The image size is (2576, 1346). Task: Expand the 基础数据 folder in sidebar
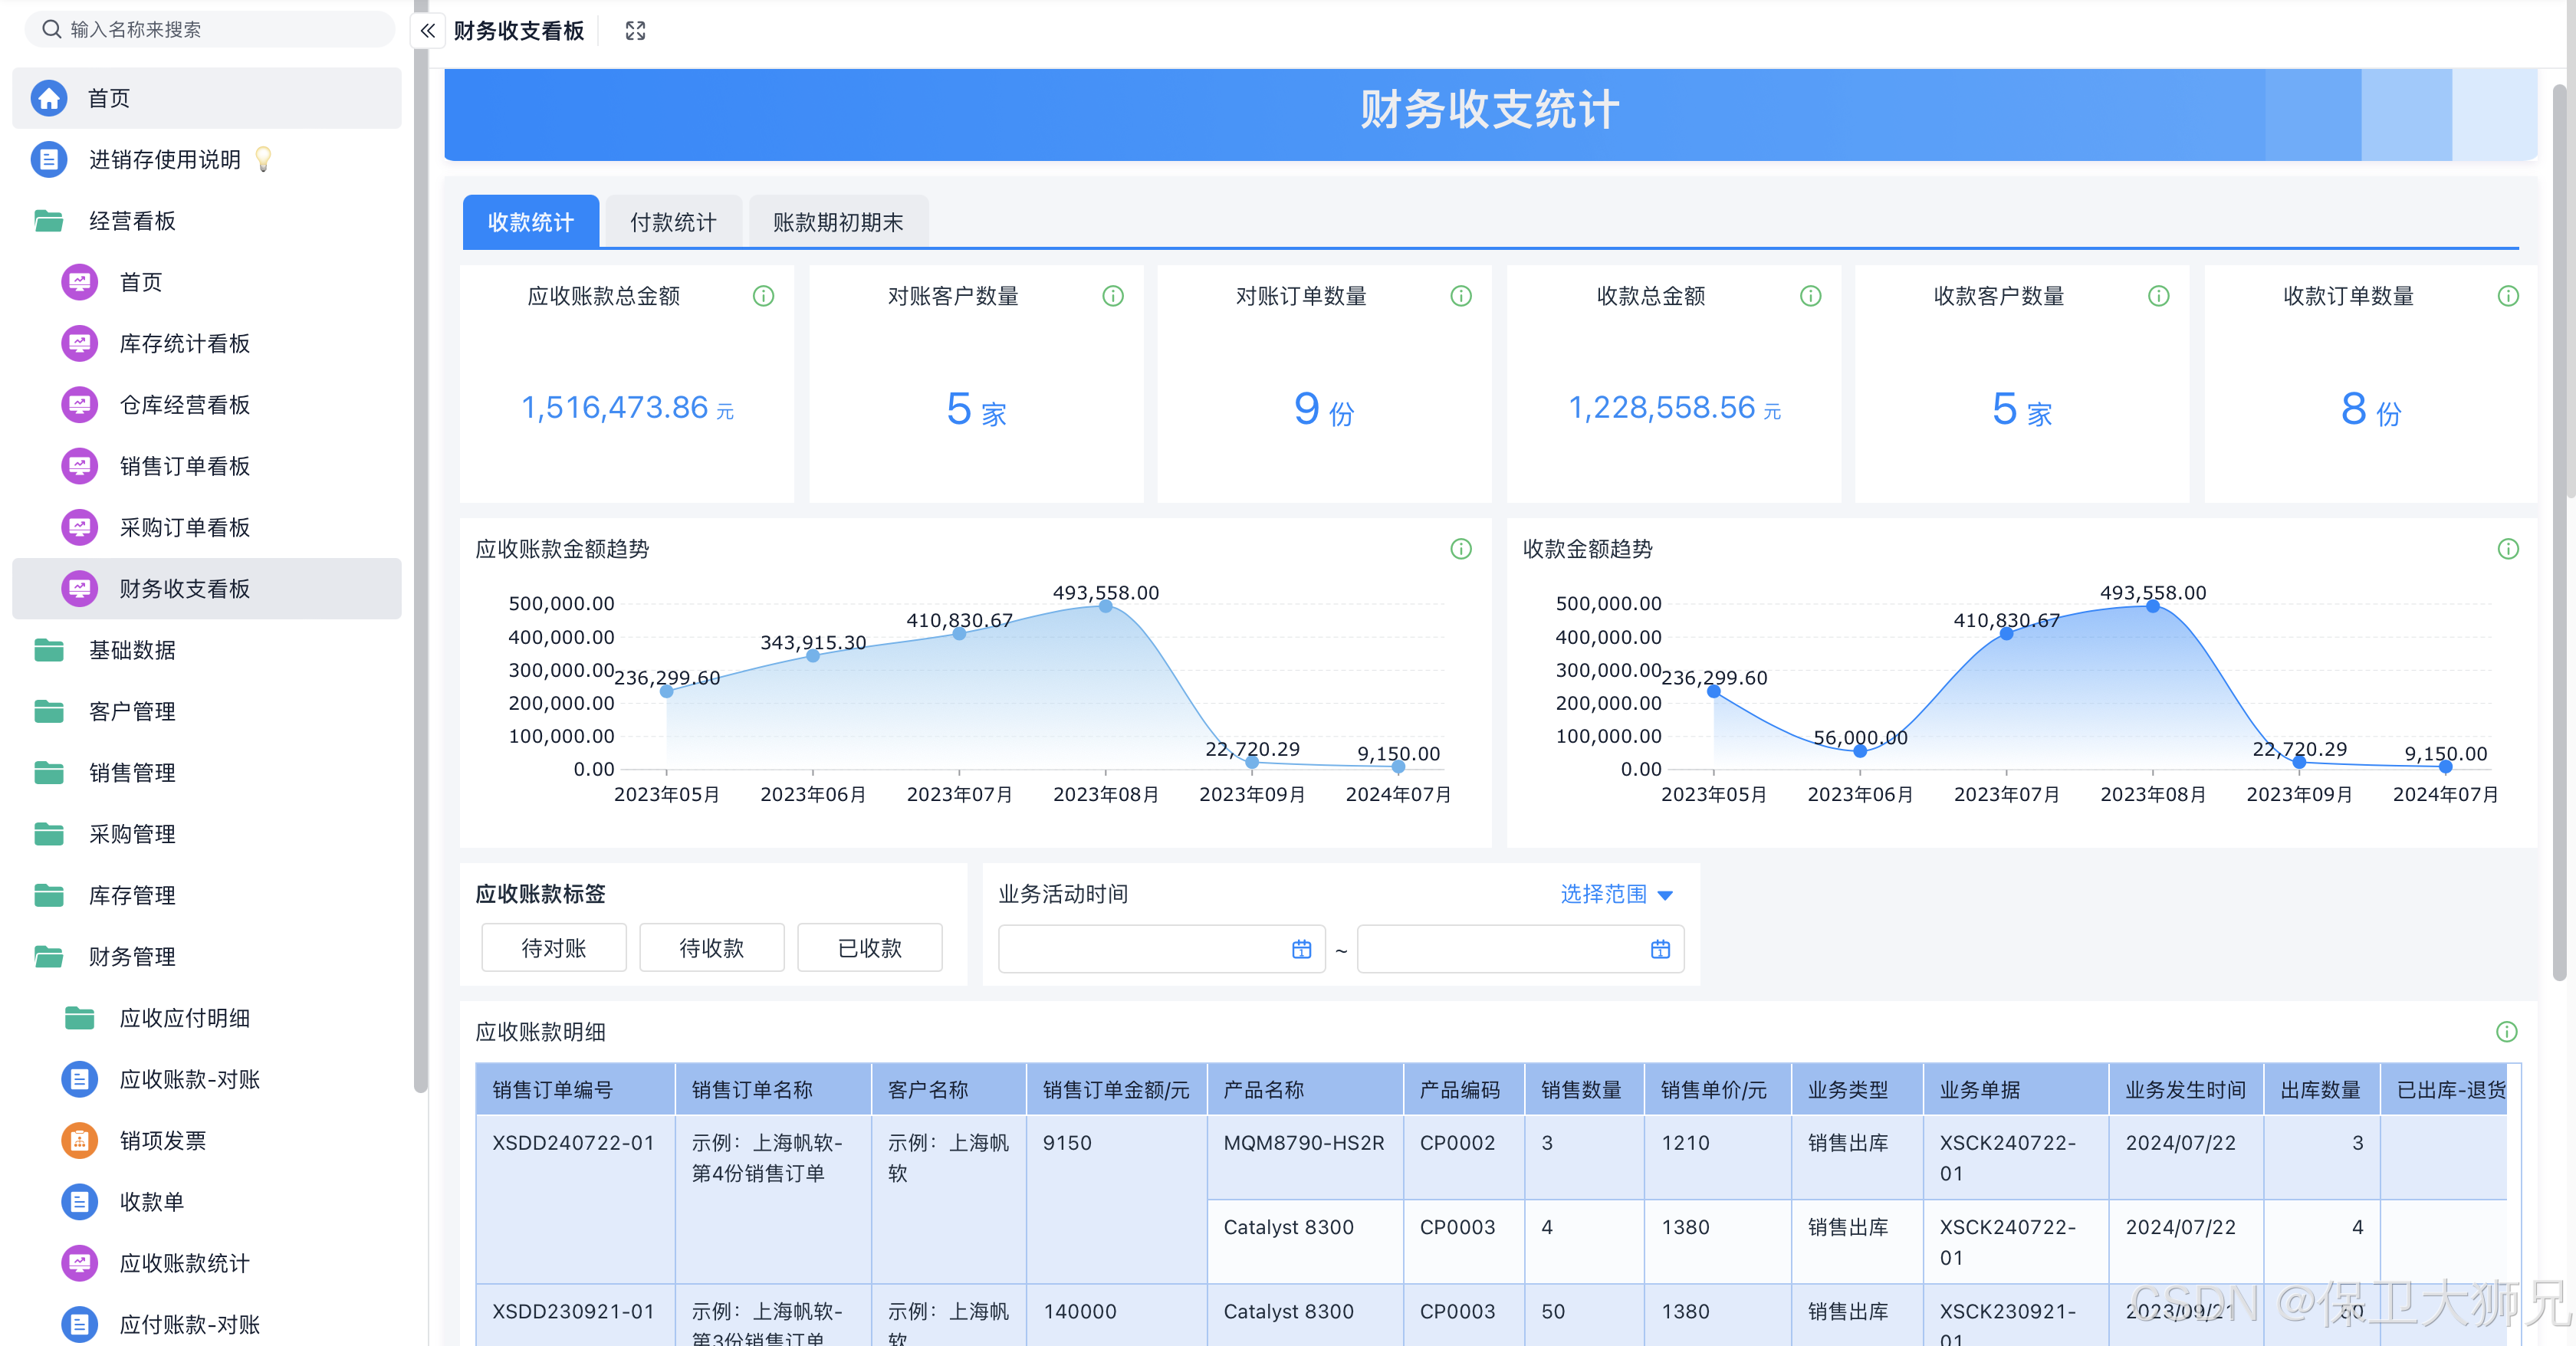click(x=131, y=650)
